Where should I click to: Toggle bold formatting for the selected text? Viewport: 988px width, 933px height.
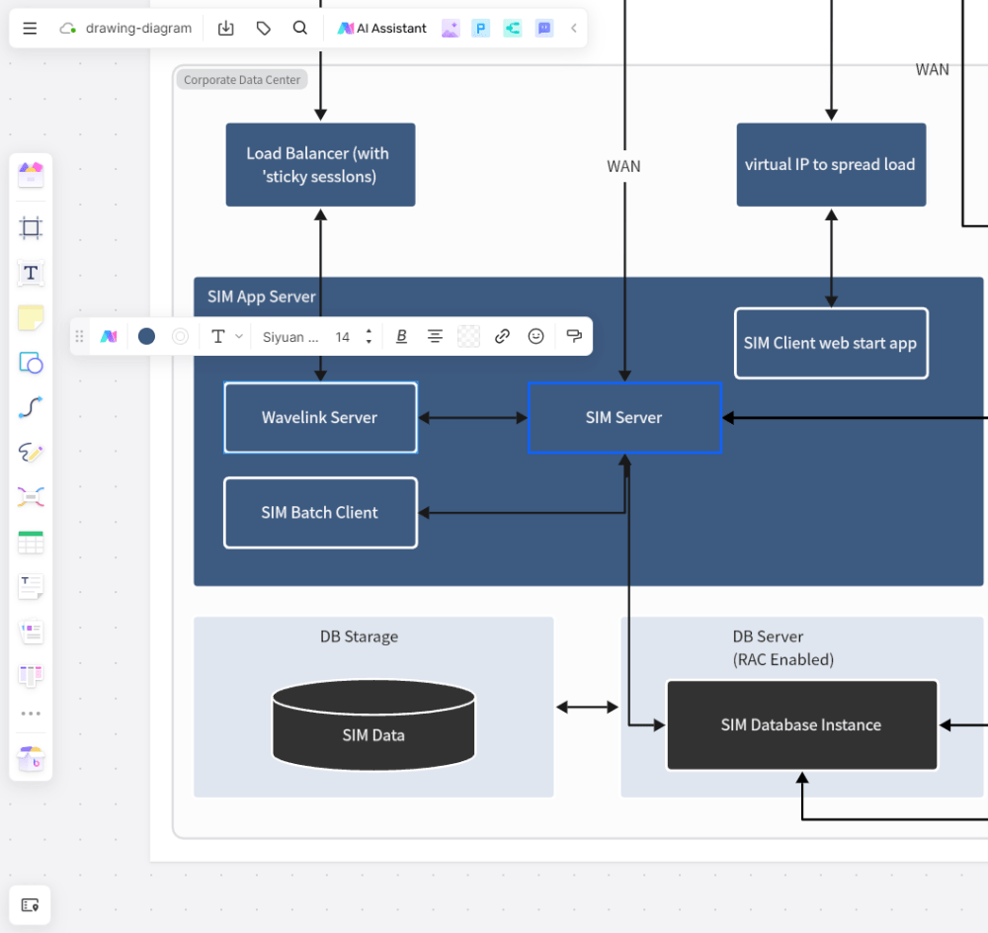tap(401, 336)
